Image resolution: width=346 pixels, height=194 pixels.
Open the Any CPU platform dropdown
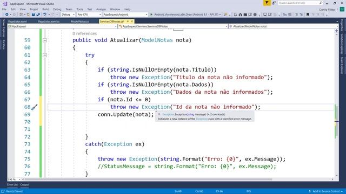point(89,15)
